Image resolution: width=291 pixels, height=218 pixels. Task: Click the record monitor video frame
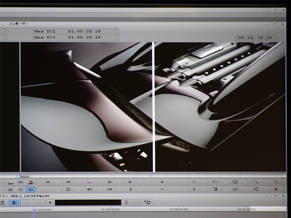(x=153, y=107)
